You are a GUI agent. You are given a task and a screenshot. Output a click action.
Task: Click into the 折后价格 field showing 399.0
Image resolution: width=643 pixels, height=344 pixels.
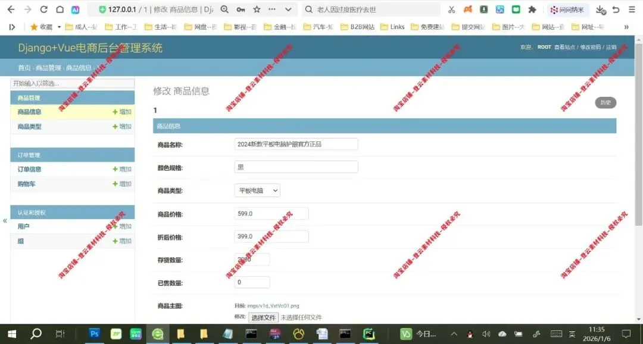(x=271, y=236)
